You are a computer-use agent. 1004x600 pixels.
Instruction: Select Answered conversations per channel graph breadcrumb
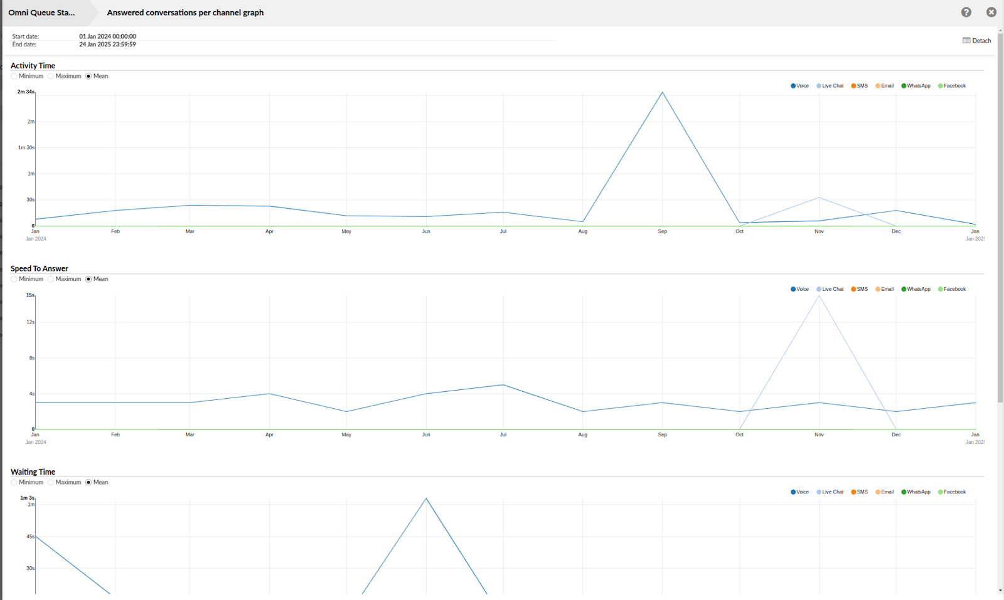click(185, 13)
